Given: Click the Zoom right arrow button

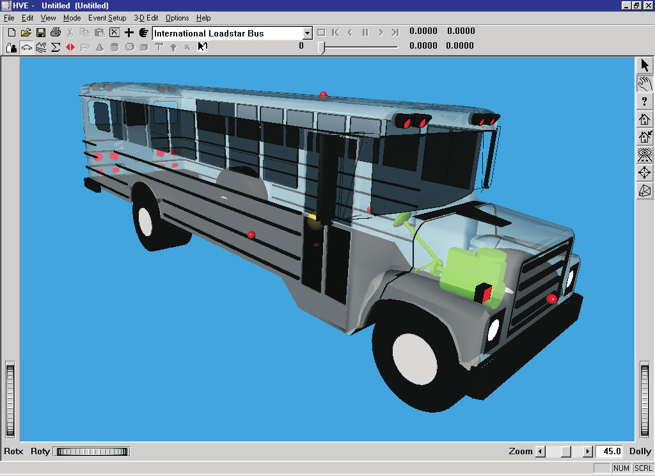Looking at the screenshot, I should (x=588, y=451).
